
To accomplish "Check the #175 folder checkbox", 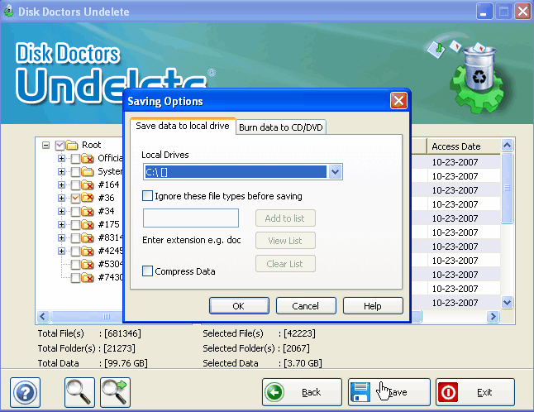I will coord(75,225).
